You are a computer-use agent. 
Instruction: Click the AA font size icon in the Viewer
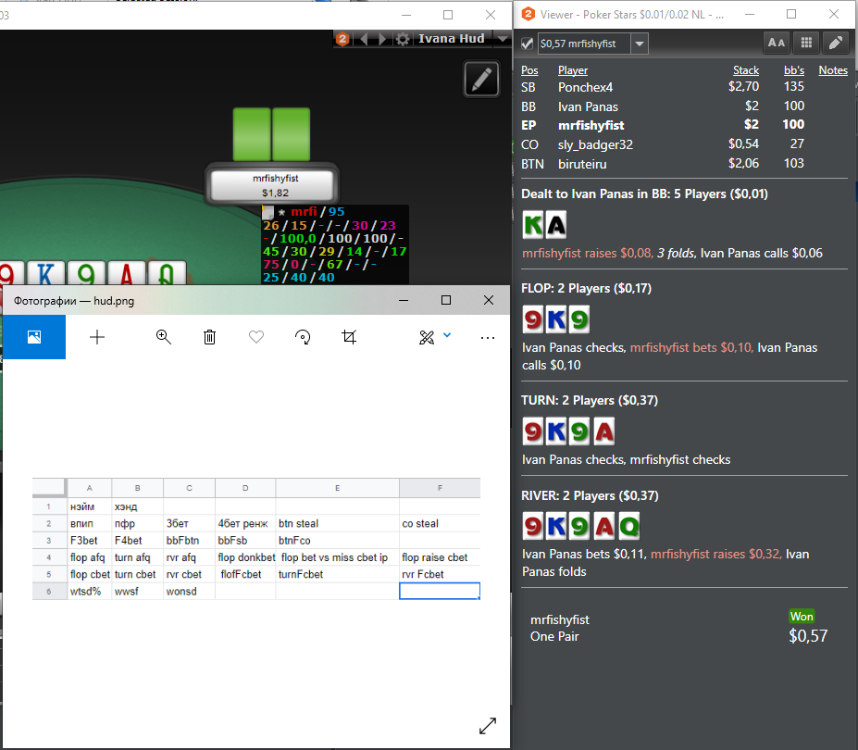[x=776, y=43]
